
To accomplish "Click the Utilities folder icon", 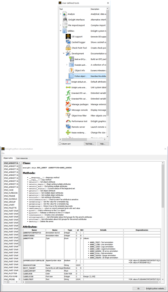I will point(64,31).
